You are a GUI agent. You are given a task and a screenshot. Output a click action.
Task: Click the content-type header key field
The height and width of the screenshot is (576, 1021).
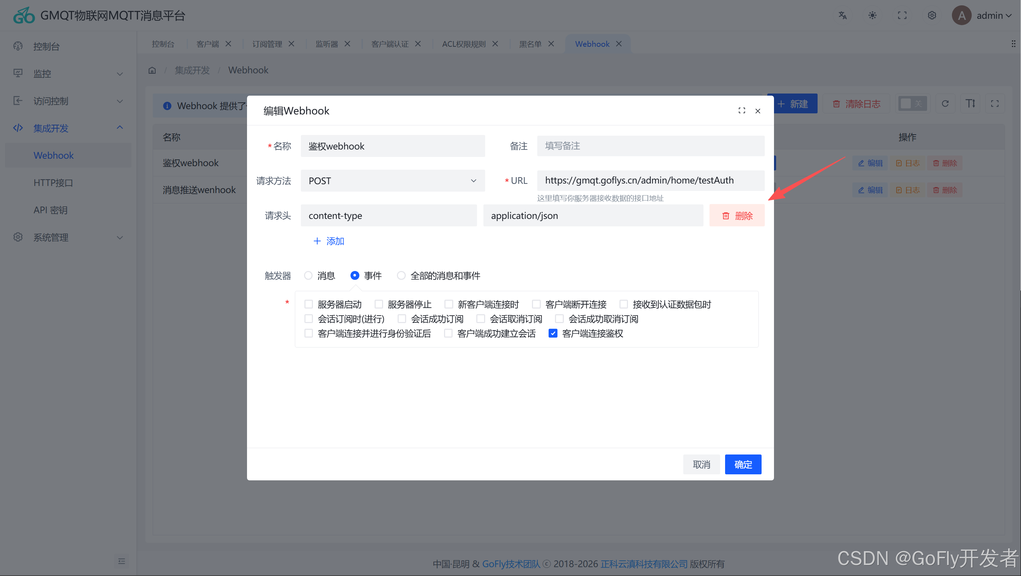point(388,215)
